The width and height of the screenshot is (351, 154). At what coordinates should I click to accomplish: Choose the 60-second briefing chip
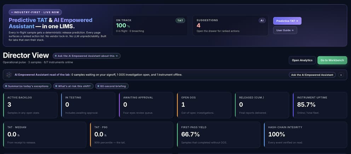[x=112, y=86]
